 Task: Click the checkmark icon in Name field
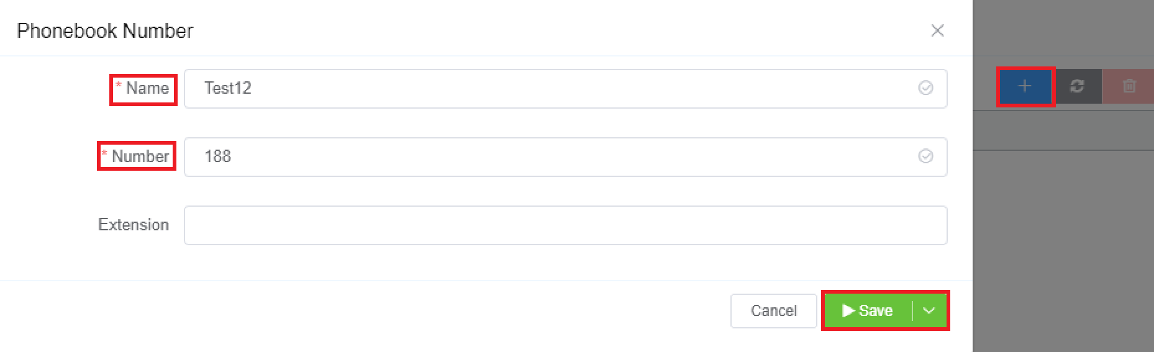click(x=925, y=88)
